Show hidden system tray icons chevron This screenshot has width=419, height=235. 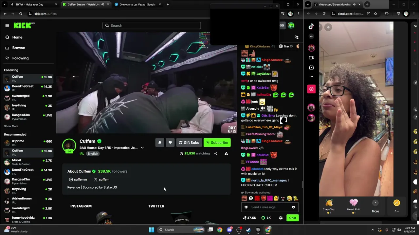click(x=373, y=230)
